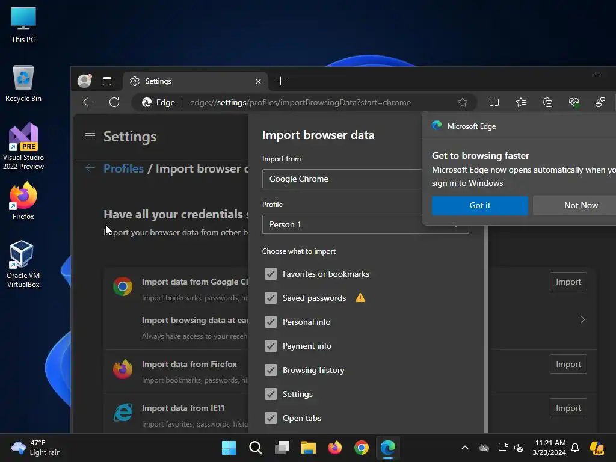The width and height of the screenshot is (616, 462).
Task: Click Import for IE11 data
Action: point(568,408)
